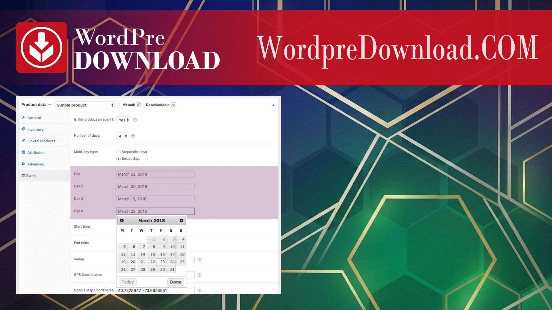The height and width of the screenshot is (310, 552).
Task: Click the help icon for Google Map Coordinates
Action: [200, 290]
